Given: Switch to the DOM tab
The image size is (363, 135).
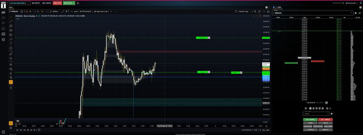Looking at the screenshot, I should [x=279, y=7].
